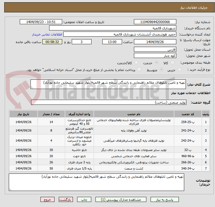Image resolution: width=215 pixels, height=207 pixels.
Task: Click the بازگشت back button
Action: (66, 199)
